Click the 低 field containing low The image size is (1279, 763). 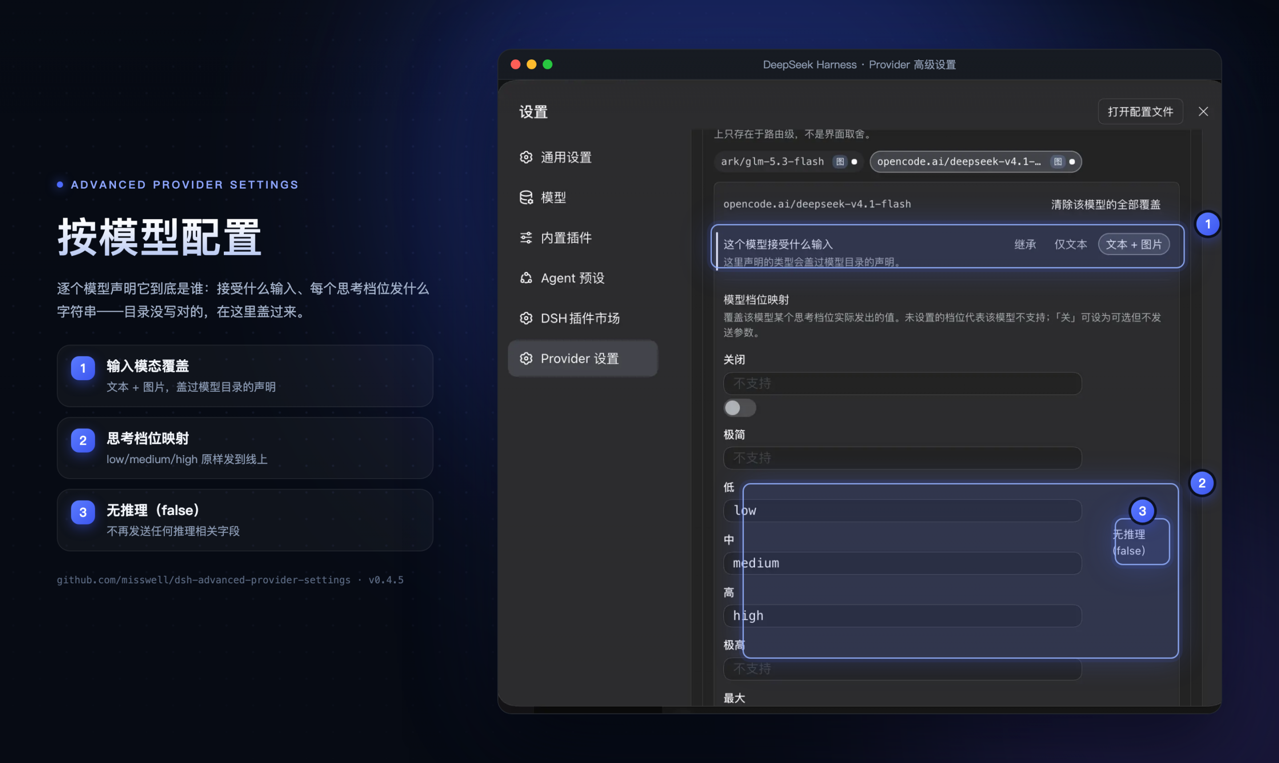[x=902, y=510]
